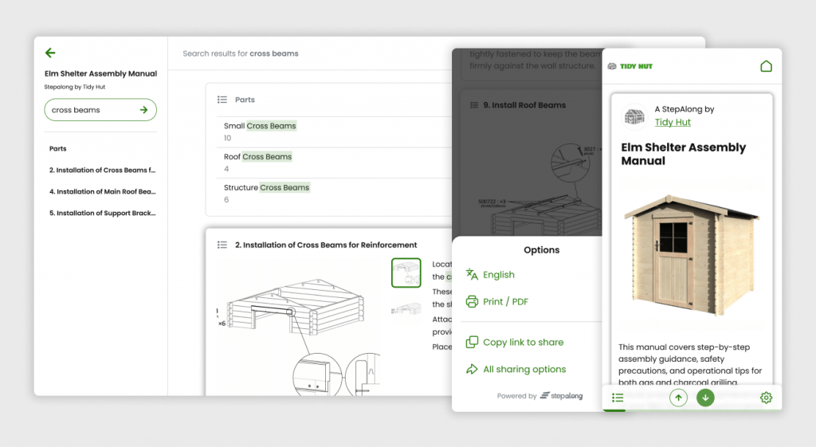Click the cross beams search field
Viewport: 816px width, 447px height.
pyautogui.click(x=100, y=110)
